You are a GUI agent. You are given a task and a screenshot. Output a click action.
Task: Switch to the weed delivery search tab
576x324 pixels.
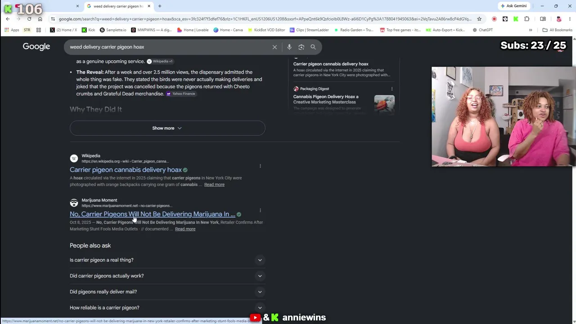118,6
